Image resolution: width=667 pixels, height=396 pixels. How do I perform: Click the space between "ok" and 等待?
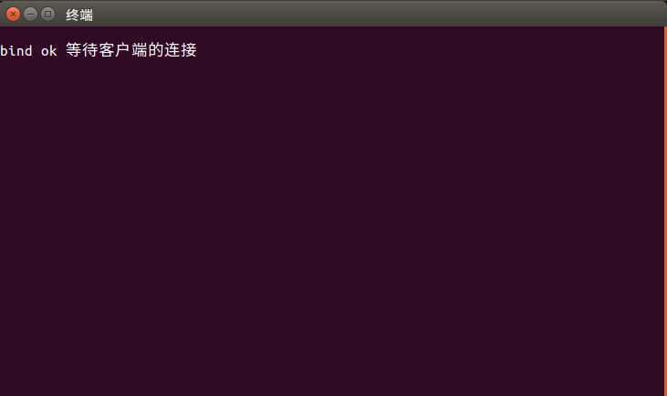[61, 50]
